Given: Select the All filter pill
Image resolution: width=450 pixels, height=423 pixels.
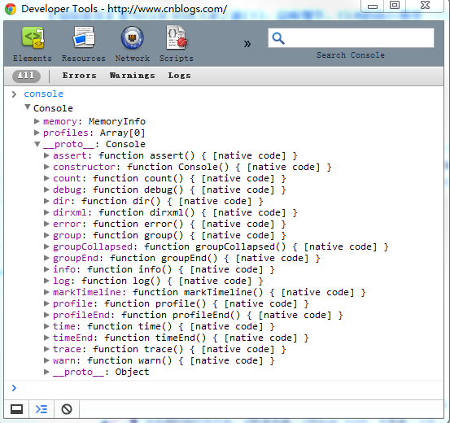Looking at the screenshot, I should point(26,76).
